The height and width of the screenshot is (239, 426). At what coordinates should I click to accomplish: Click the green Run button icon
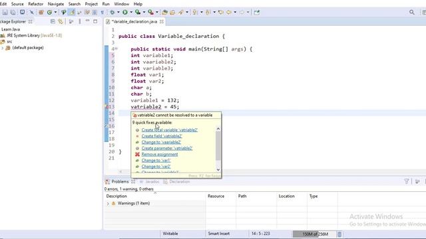pos(125,12)
